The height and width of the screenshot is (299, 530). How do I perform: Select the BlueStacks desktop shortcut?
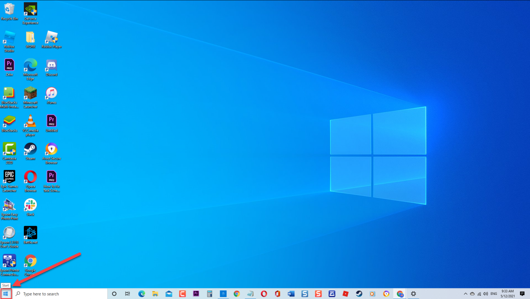[x=9, y=123]
